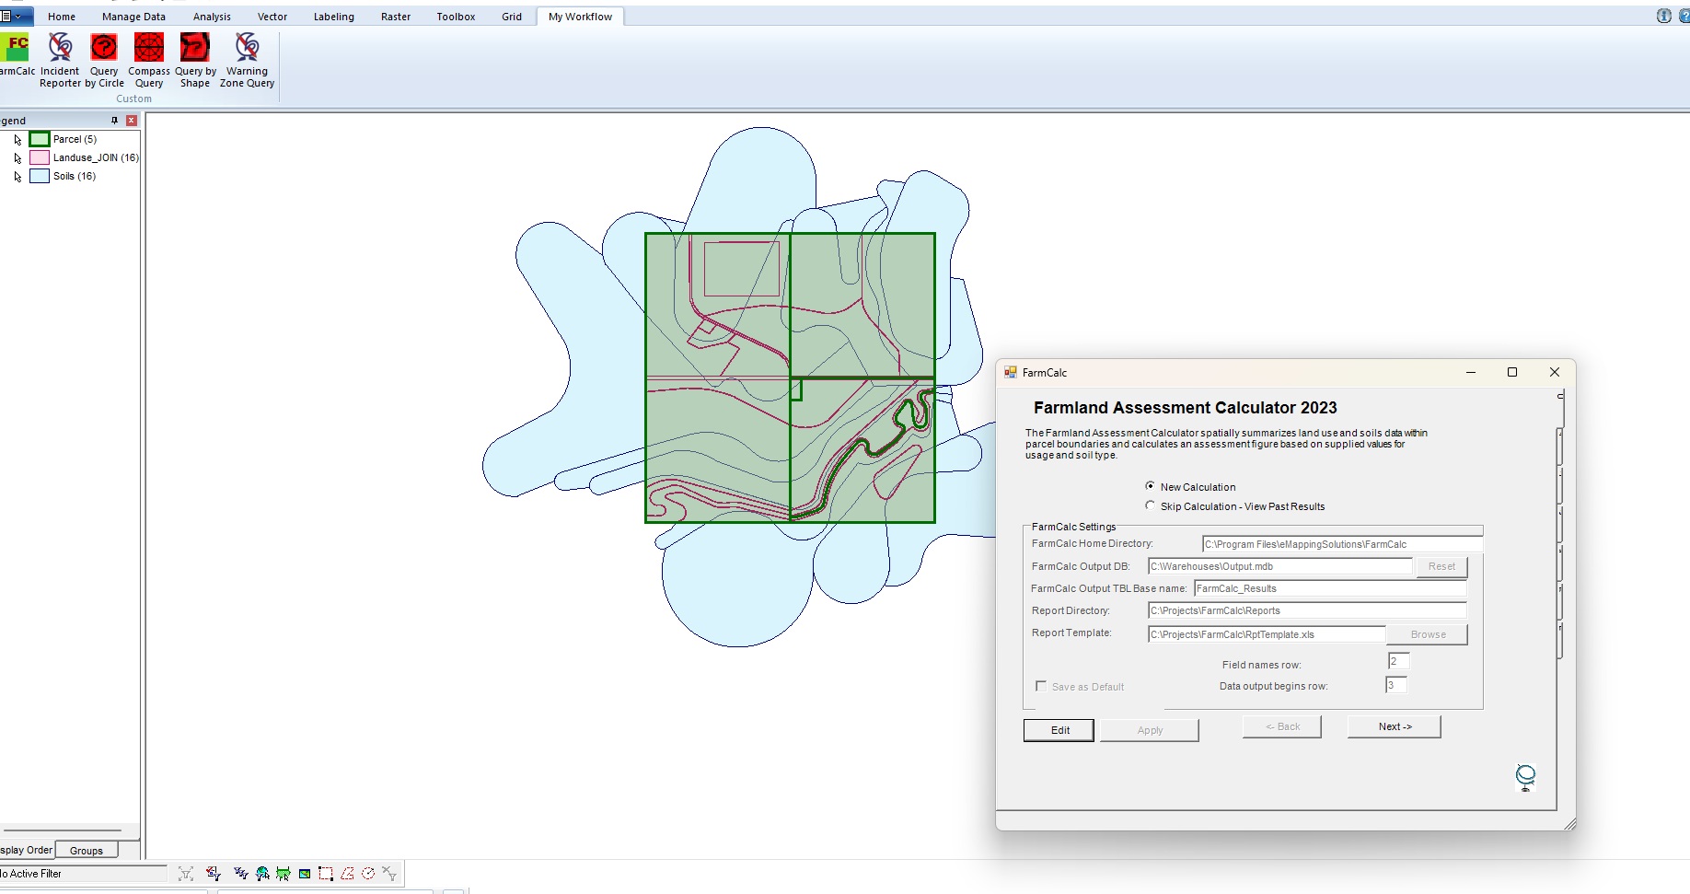The image size is (1690, 894).
Task: Click the zoom to filter icon
Action: [x=186, y=874]
